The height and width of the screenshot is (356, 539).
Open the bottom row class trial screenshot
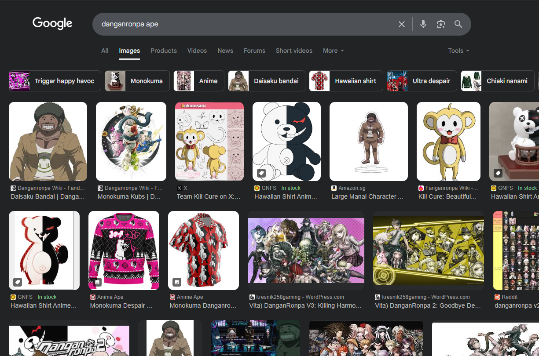[255, 338]
